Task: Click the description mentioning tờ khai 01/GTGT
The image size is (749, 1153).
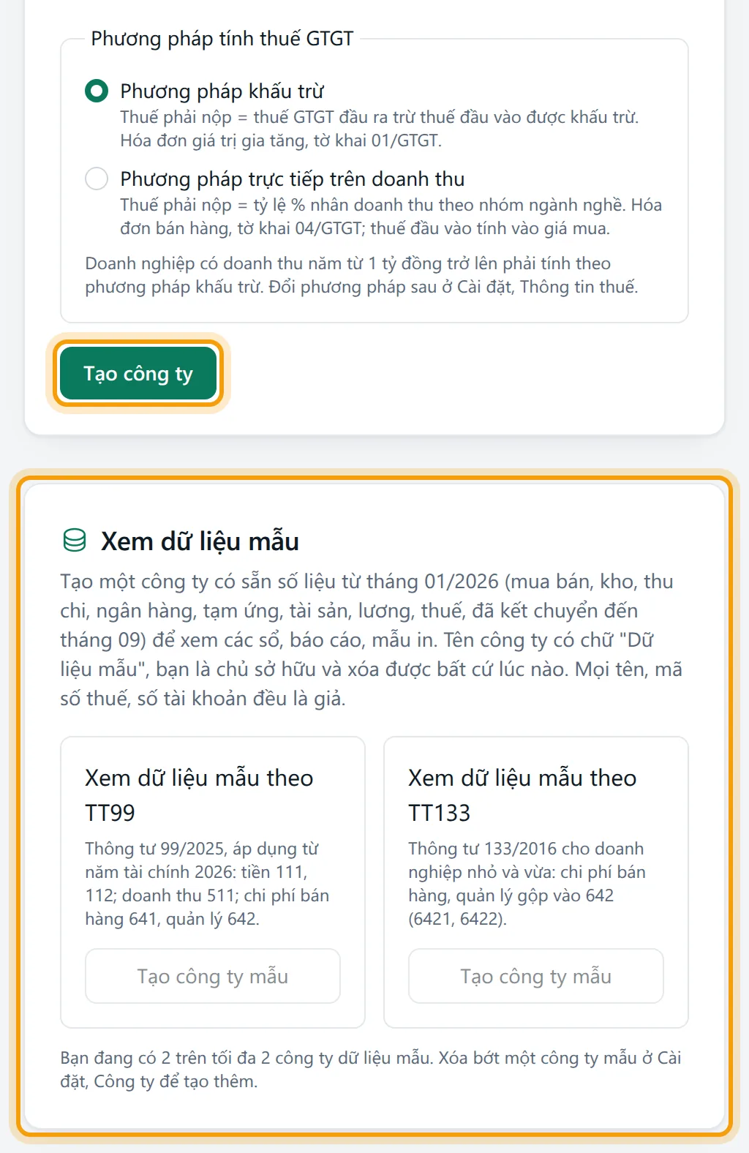Action: (x=380, y=129)
